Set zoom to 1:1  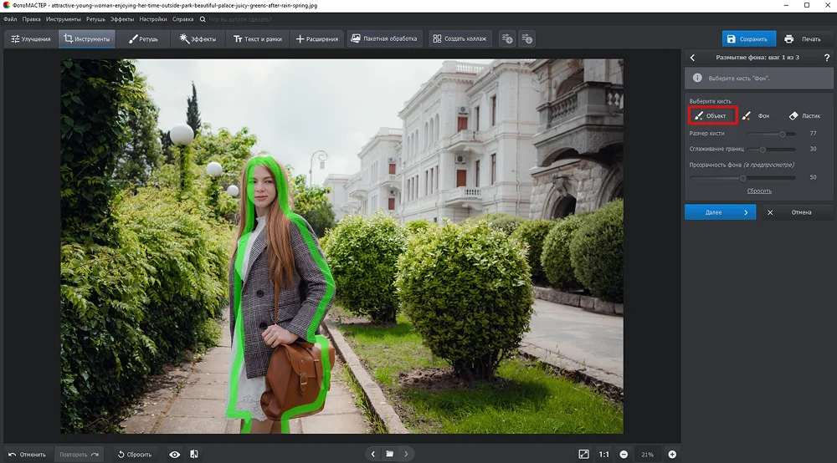603,455
